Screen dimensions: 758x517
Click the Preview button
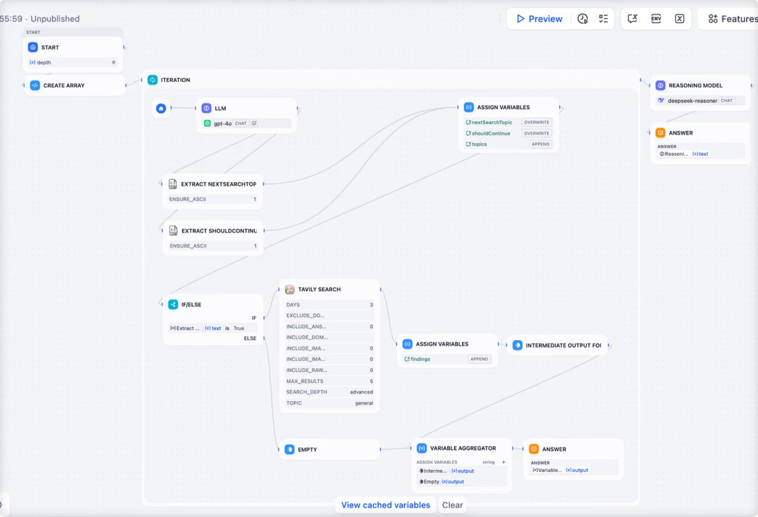click(x=539, y=19)
